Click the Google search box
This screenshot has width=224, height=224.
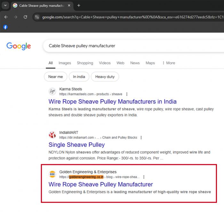(133, 46)
